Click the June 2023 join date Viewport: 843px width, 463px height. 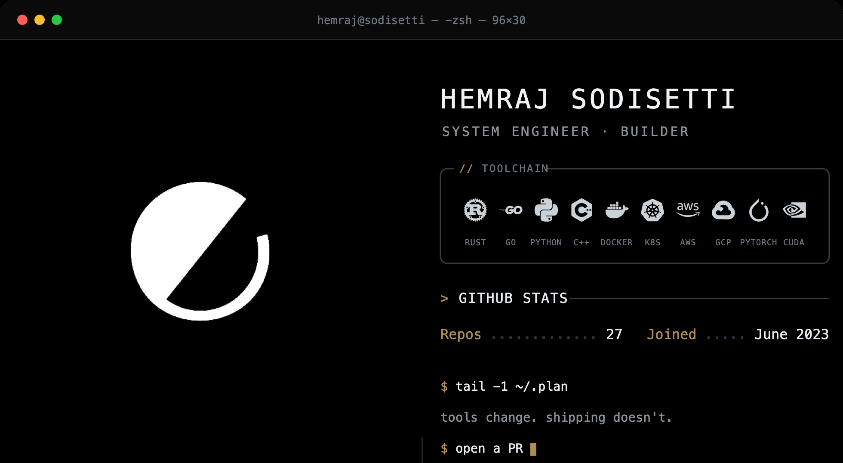click(792, 334)
